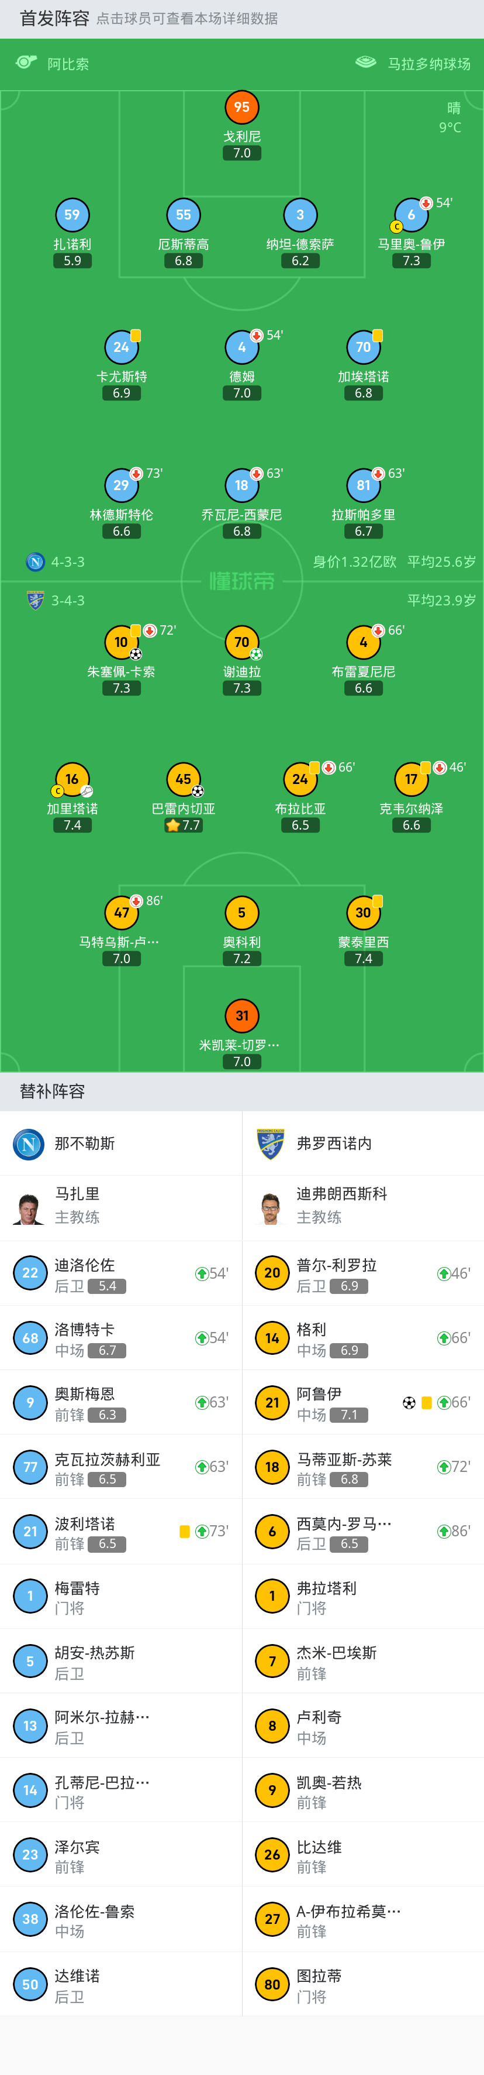The image size is (484, 2075).
Task: Open substitute 阿鲁伊 row with goal icon
Action: pyautogui.click(x=364, y=1402)
